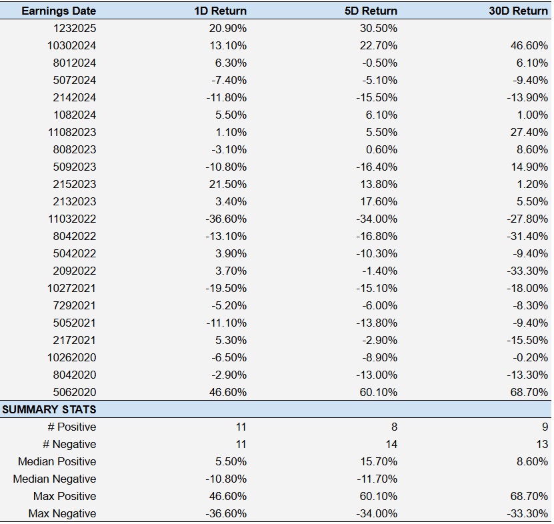Click the -13.00% 5D return cell
Viewport: 554px width, 524px height.
[377, 375]
